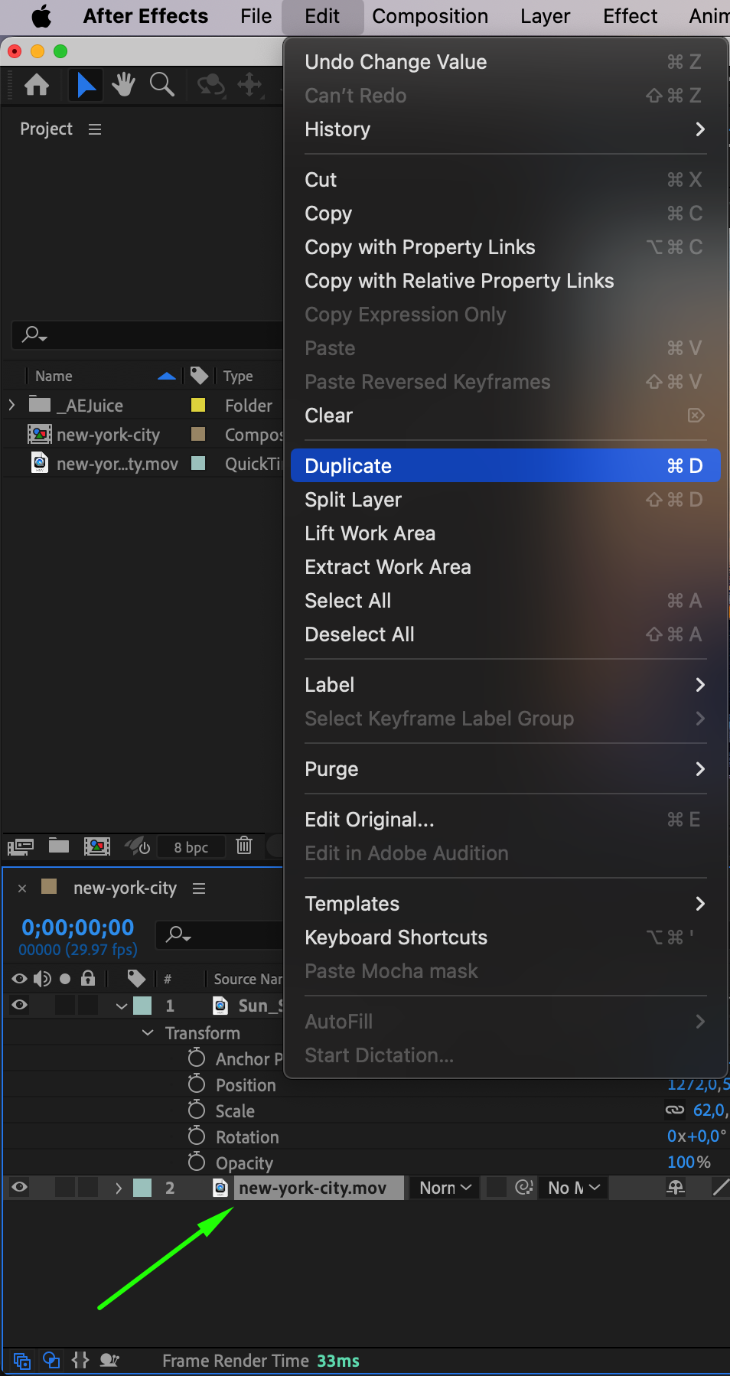
Task: Click the Home icon in toolbar
Action: point(37,84)
